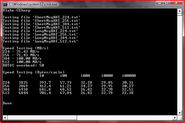Click the value '22,78' in row 384
The image size is (185, 123).
[x=107, y=89]
